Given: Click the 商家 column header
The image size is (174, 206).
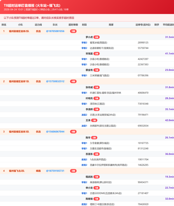Looking at the screenshot, I should pos(111,25).
